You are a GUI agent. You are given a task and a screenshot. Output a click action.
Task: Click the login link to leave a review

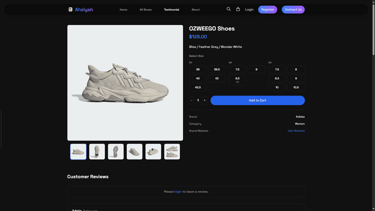click(178, 192)
